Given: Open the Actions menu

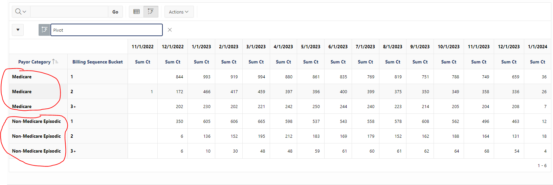Looking at the screenshot, I should tap(179, 12).
